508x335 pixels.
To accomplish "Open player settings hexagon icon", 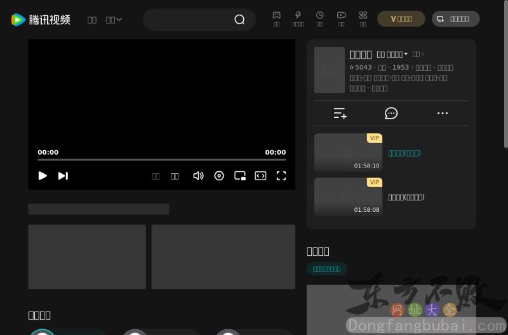I will tap(219, 176).
